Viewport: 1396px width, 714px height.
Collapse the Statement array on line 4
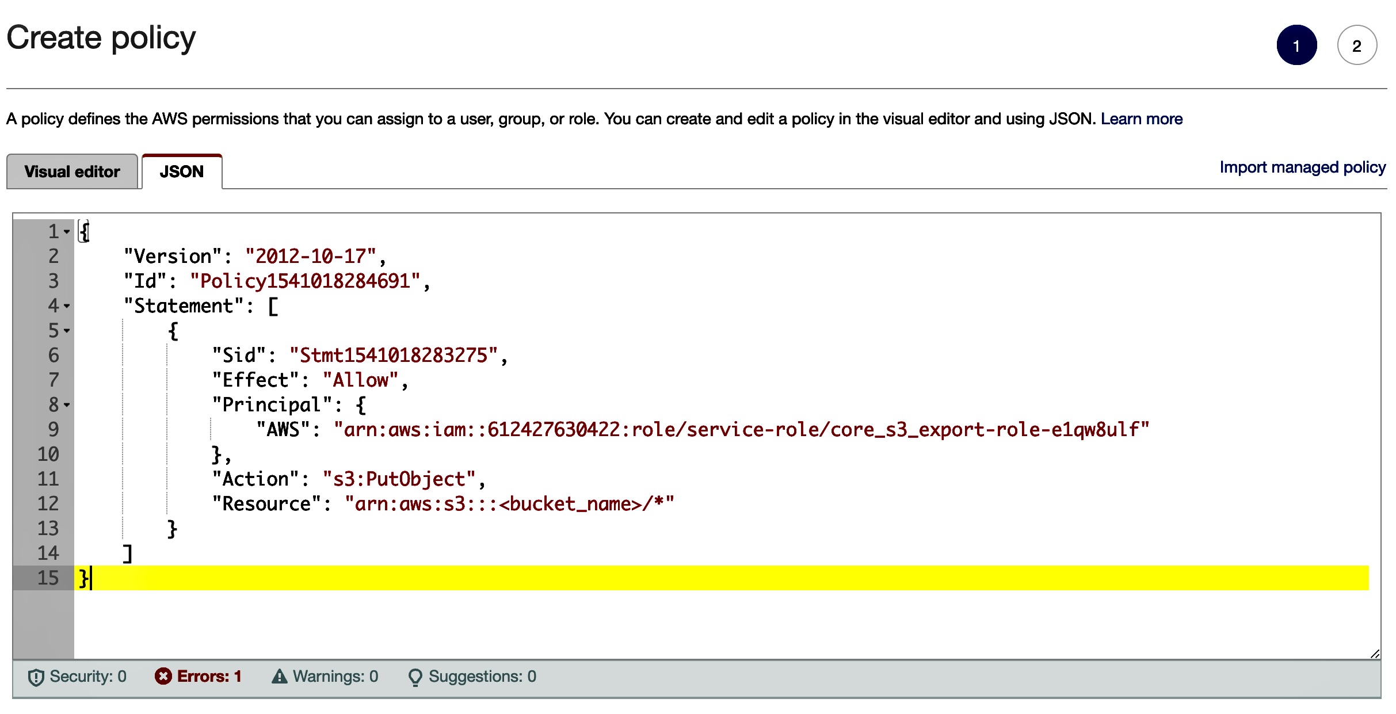(x=67, y=306)
